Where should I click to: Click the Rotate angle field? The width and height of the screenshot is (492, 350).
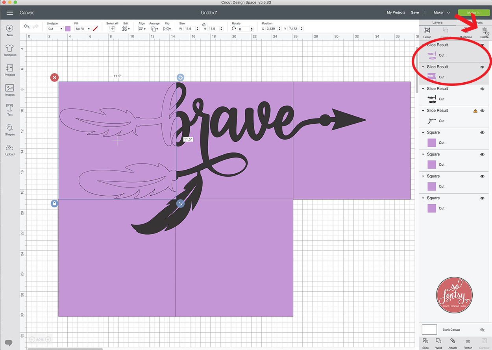point(246,29)
